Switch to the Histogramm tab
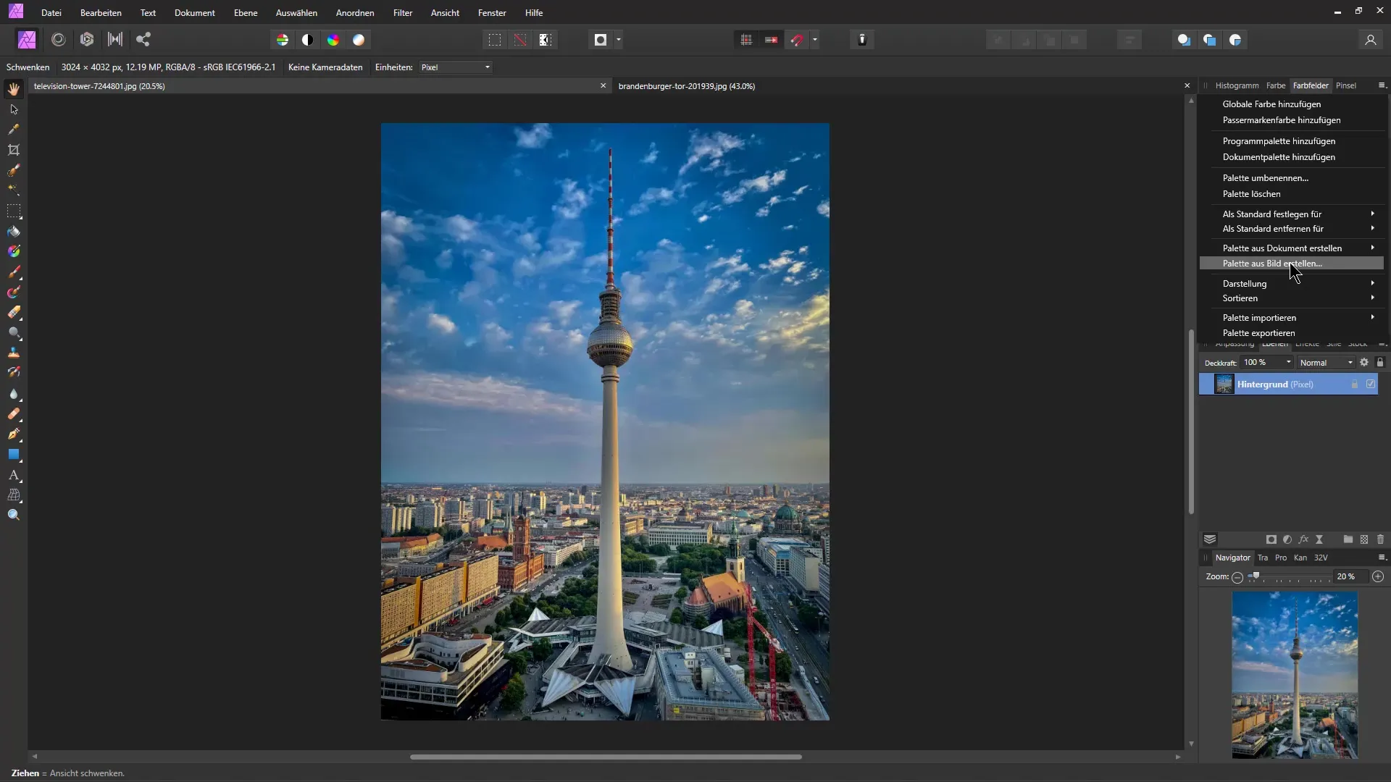This screenshot has height=782, width=1391. (1236, 86)
